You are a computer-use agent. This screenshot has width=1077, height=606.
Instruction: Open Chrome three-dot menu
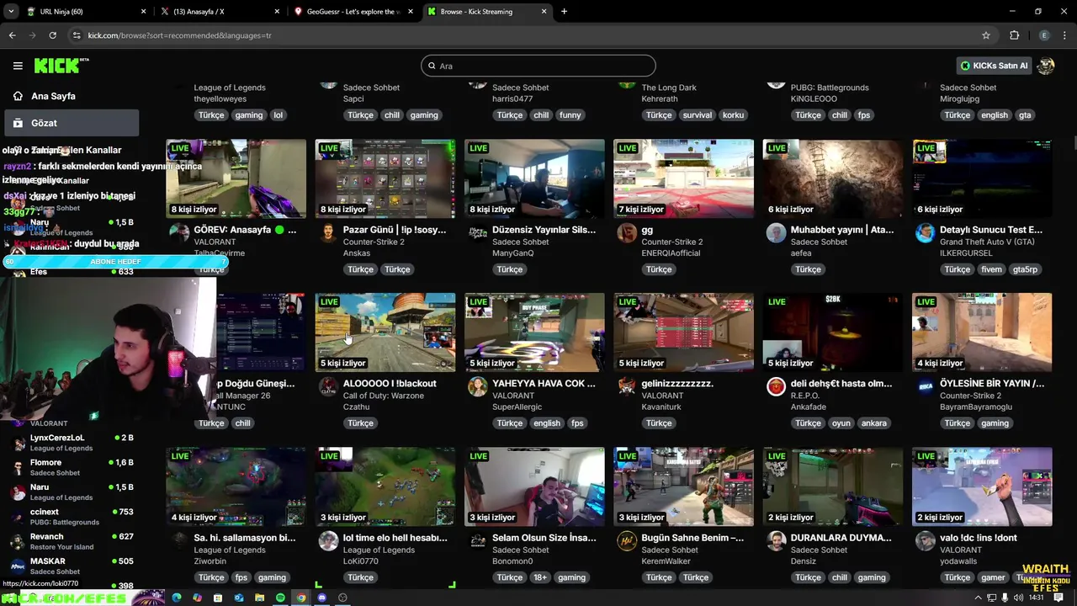pyautogui.click(x=1065, y=35)
